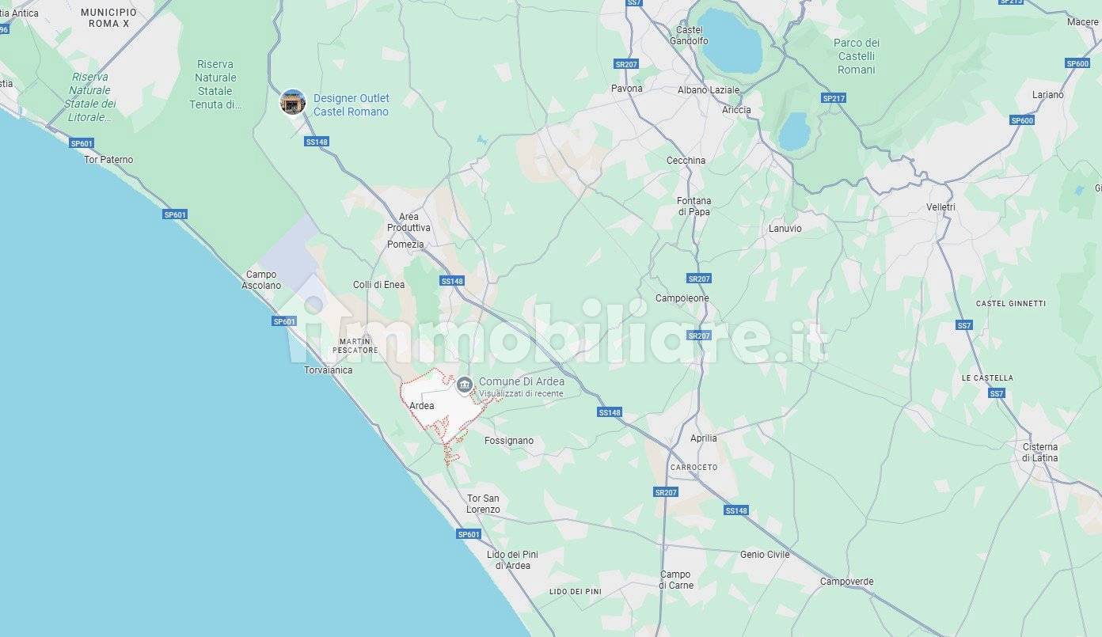Click the SR207 shield above Campoleone
Image resolution: width=1102 pixels, height=637 pixels.
(x=699, y=279)
